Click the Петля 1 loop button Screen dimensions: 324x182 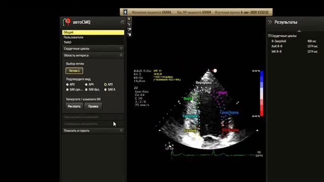pyautogui.click(x=74, y=71)
